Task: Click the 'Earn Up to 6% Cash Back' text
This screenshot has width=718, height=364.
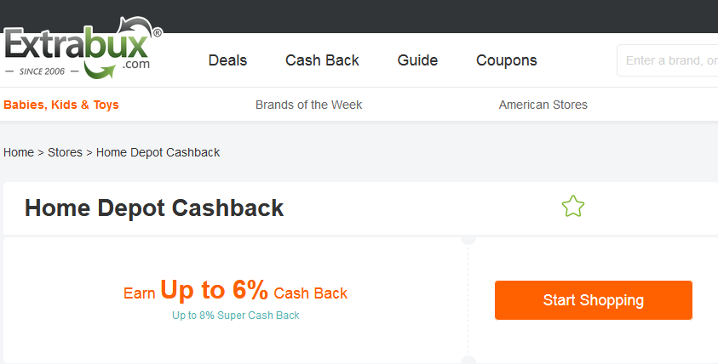Action: [236, 292]
